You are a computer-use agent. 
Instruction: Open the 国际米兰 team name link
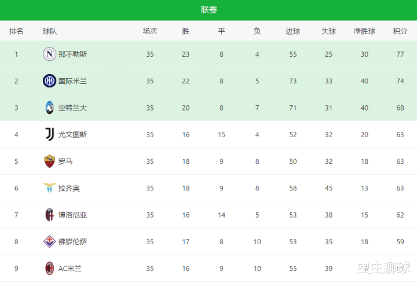pos(72,81)
